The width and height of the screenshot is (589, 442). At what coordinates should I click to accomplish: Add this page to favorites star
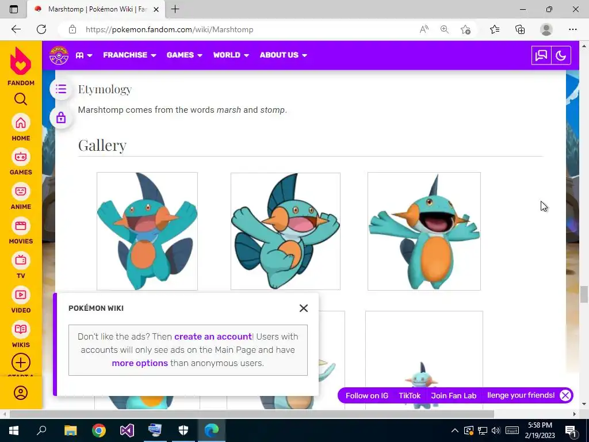(465, 29)
